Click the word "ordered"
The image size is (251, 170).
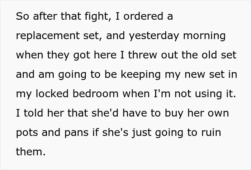pos(143,16)
